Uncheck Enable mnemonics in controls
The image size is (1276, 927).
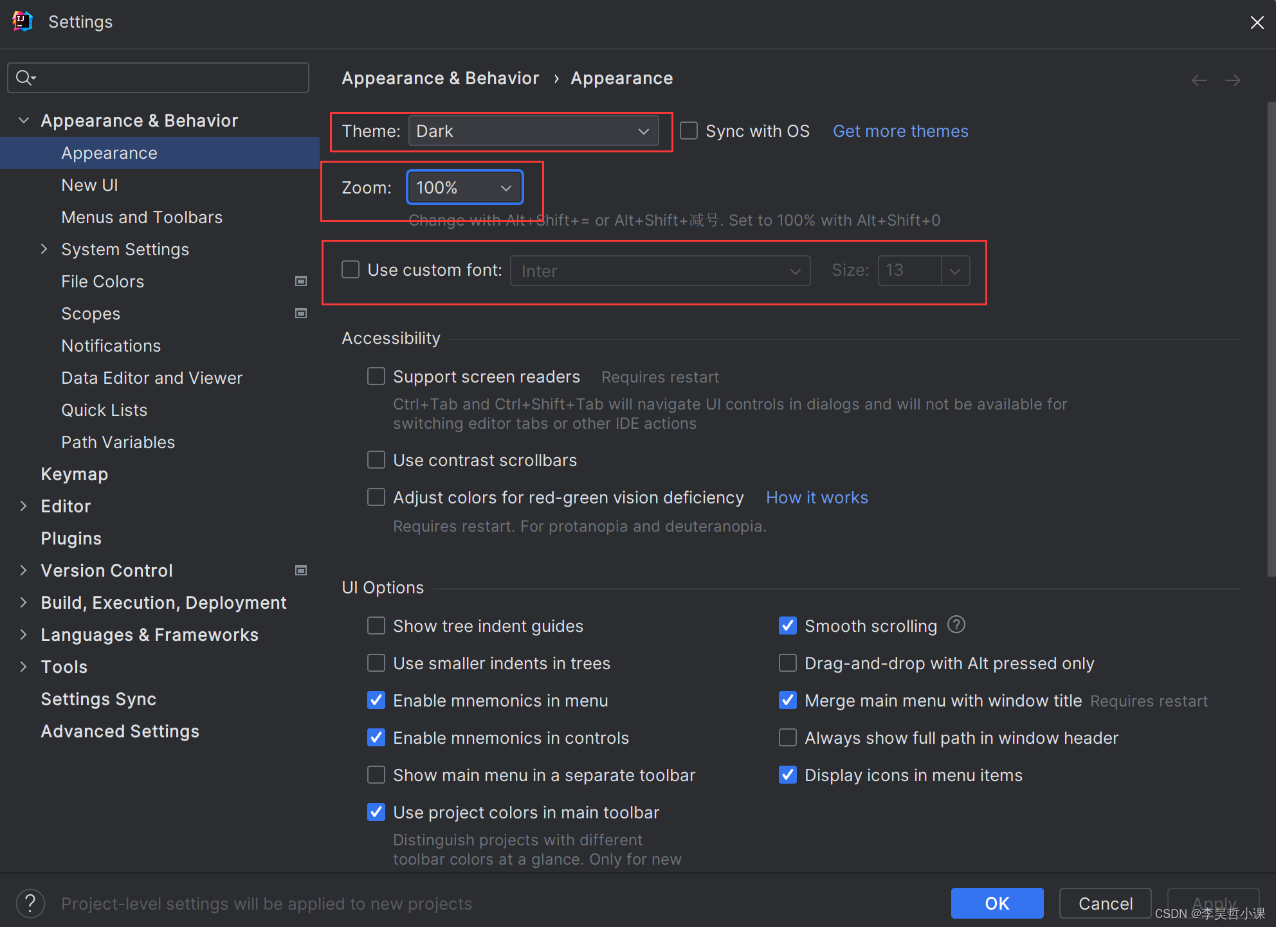(376, 737)
